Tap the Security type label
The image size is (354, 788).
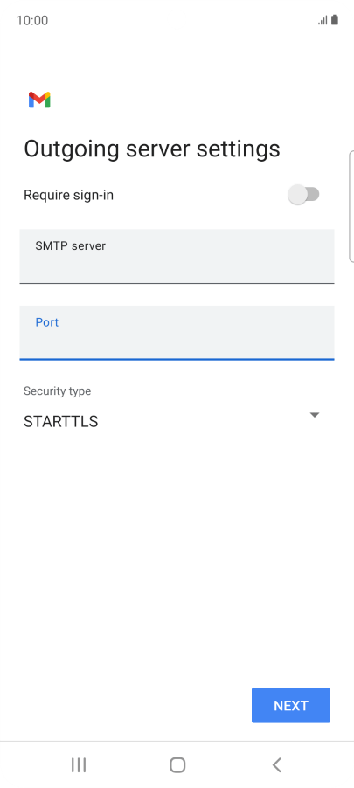58,391
